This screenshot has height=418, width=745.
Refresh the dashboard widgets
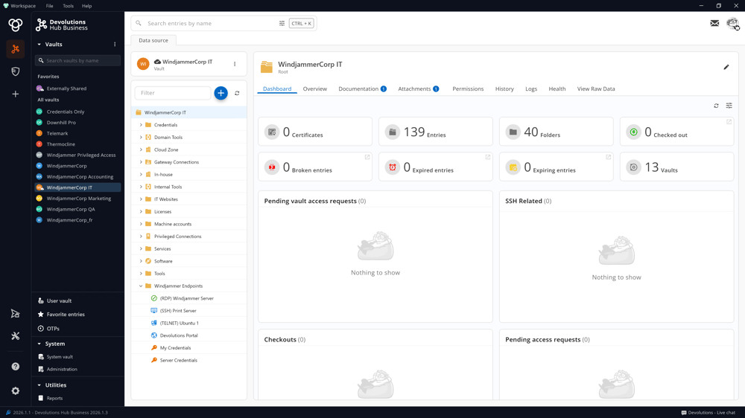[x=716, y=106]
